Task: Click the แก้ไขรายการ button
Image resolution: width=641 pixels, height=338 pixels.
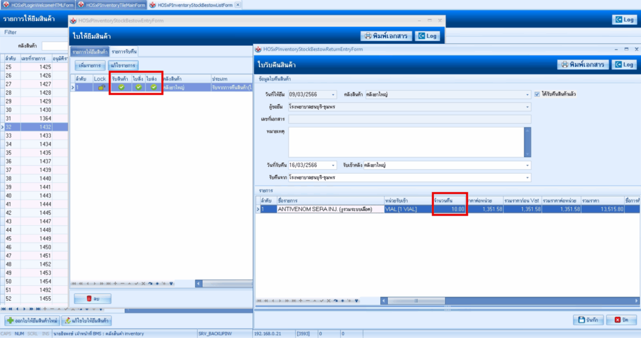Action: pos(122,65)
